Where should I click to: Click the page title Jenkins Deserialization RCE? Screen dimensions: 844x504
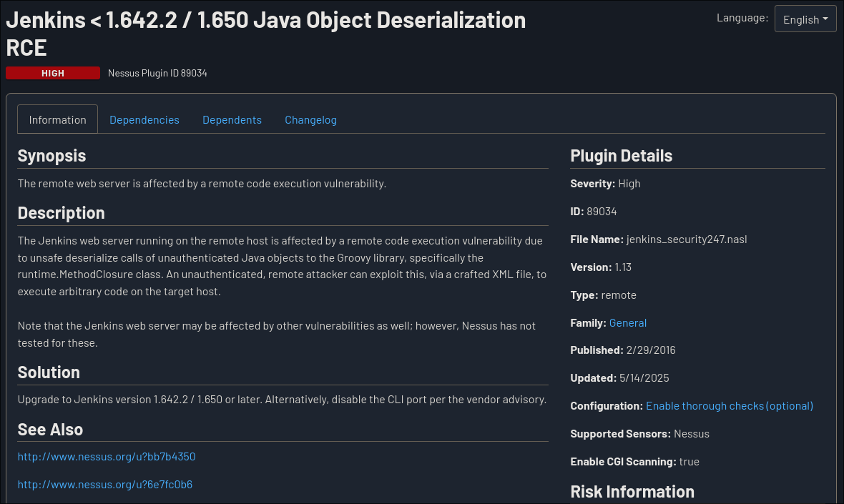(266, 34)
